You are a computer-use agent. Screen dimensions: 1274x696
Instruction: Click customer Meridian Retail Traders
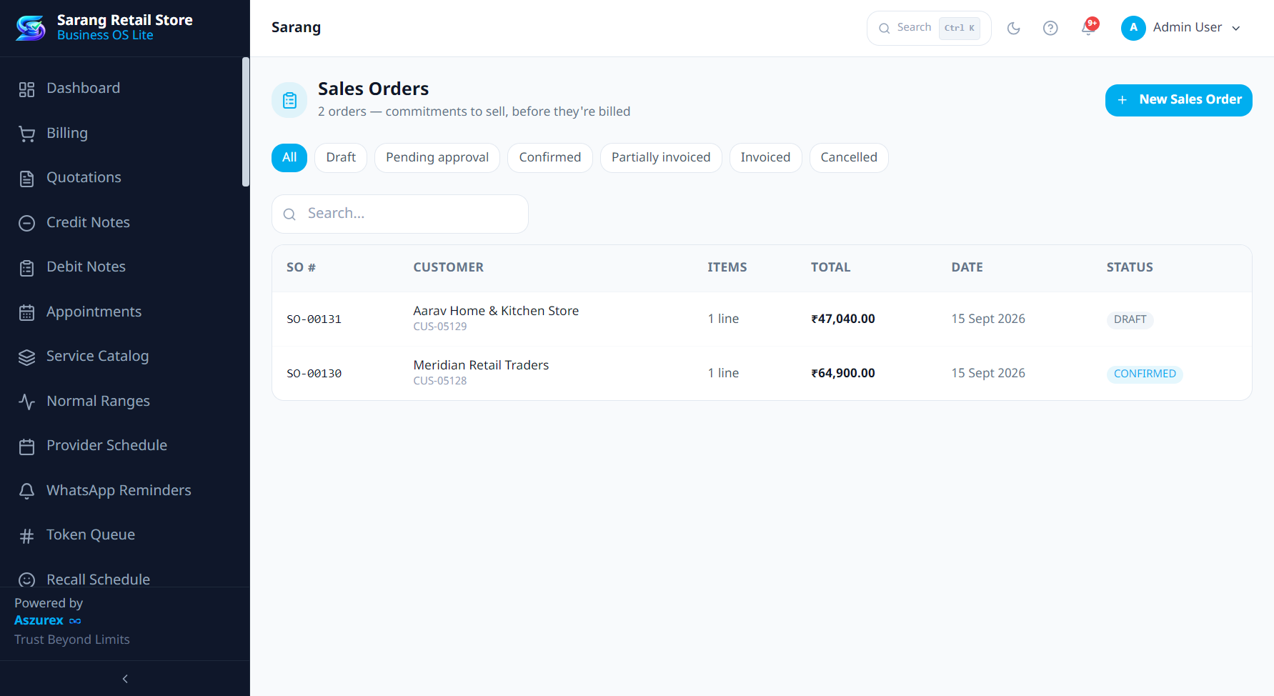(481, 365)
